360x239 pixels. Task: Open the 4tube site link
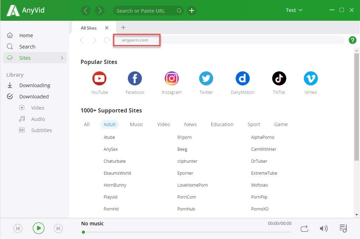coord(109,137)
